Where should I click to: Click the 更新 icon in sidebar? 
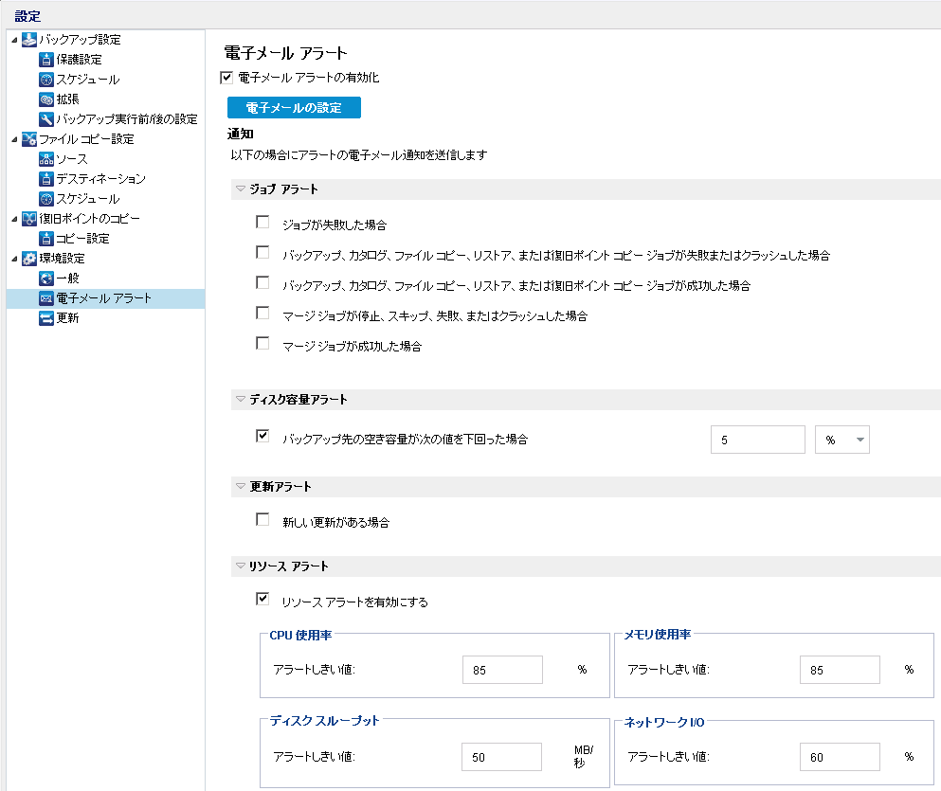[46, 318]
